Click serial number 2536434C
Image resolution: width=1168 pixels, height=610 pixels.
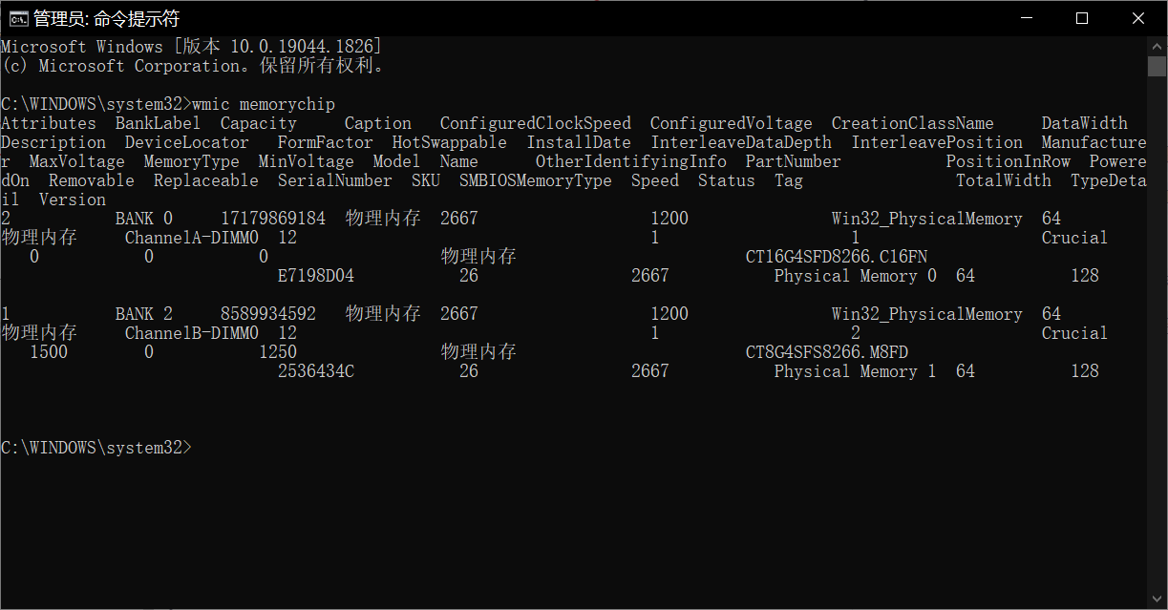point(315,371)
